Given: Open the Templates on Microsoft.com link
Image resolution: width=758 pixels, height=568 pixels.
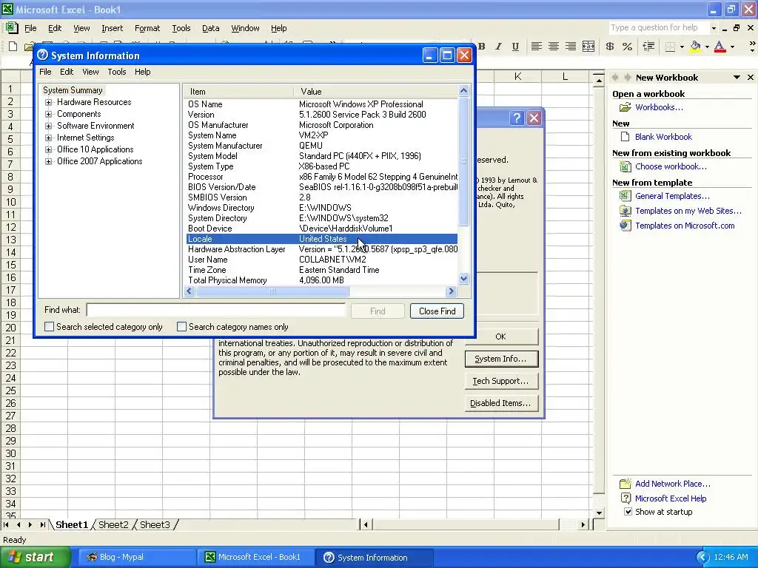Looking at the screenshot, I should tap(685, 226).
